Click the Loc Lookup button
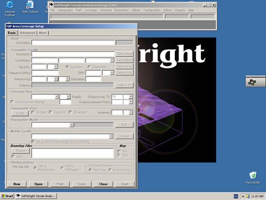This screenshot has height=200, width=266. [x=124, y=60]
